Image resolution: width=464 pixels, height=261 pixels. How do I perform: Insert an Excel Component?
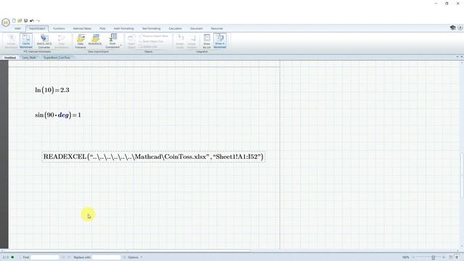(x=113, y=41)
